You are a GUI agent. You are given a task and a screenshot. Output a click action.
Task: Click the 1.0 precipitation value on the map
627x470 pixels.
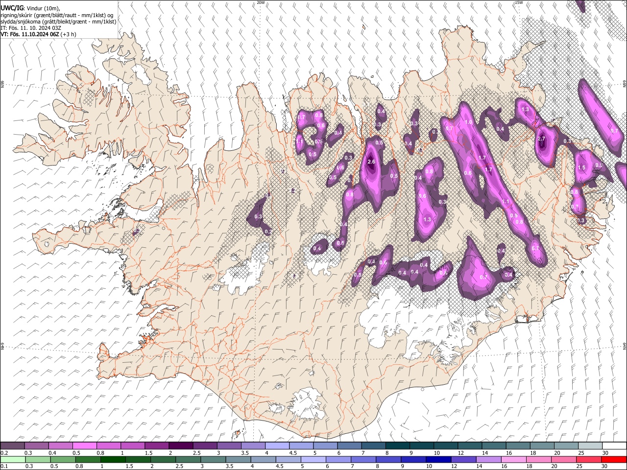[468, 122]
